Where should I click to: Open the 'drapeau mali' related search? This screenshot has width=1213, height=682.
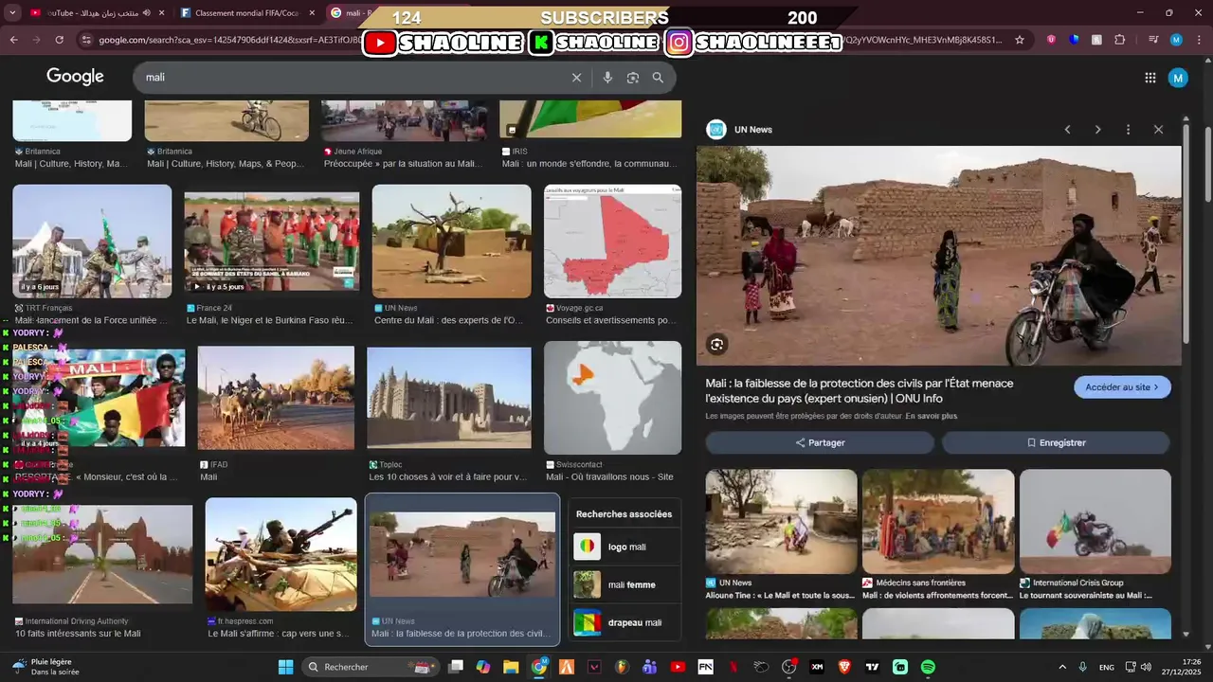pyautogui.click(x=625, y=622)
